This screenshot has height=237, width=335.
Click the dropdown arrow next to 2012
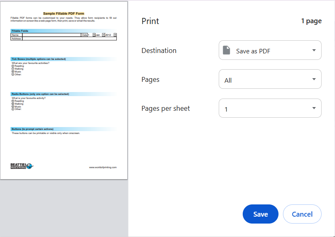pos(115,35)
